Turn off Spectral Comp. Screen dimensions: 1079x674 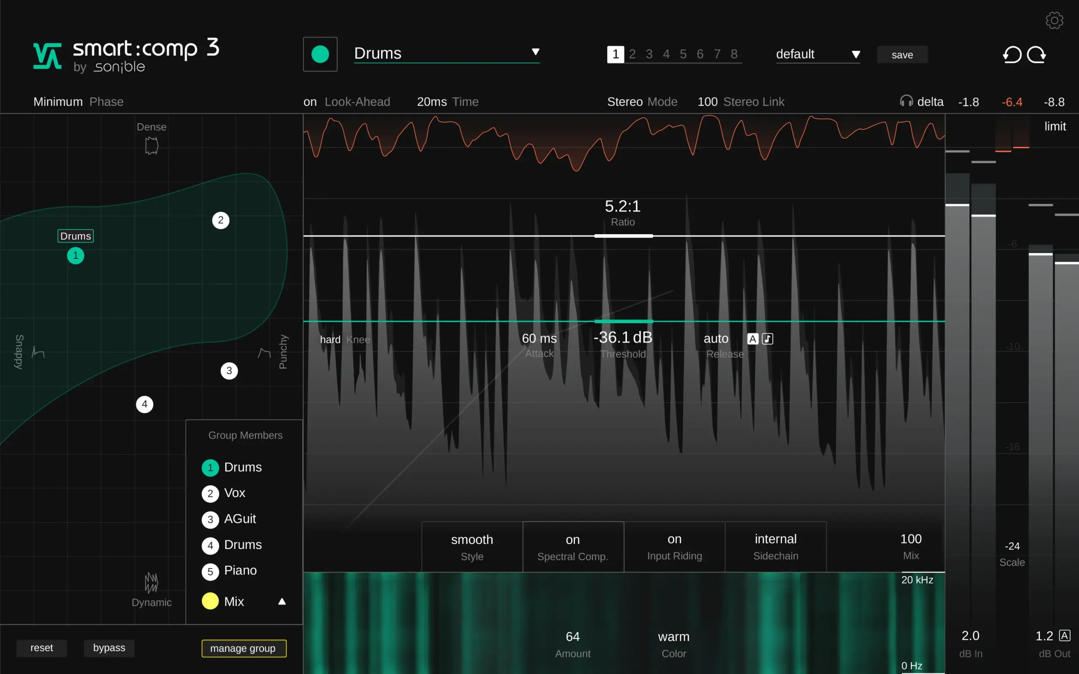point(572,539)
